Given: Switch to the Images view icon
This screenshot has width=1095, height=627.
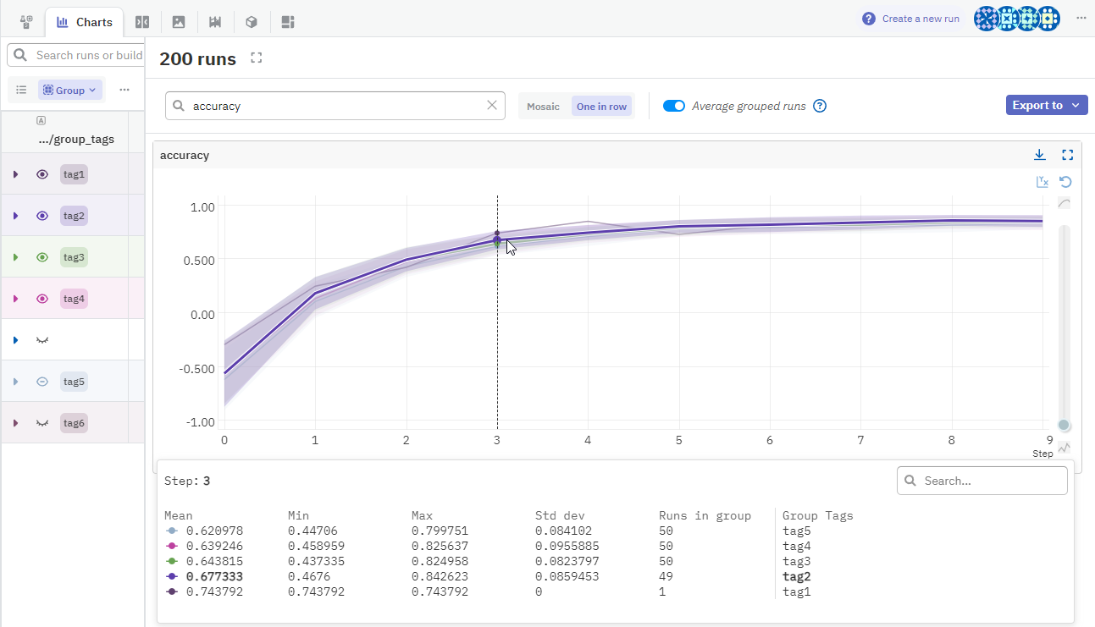Looking at the screenshot, I should click(179, 22).
